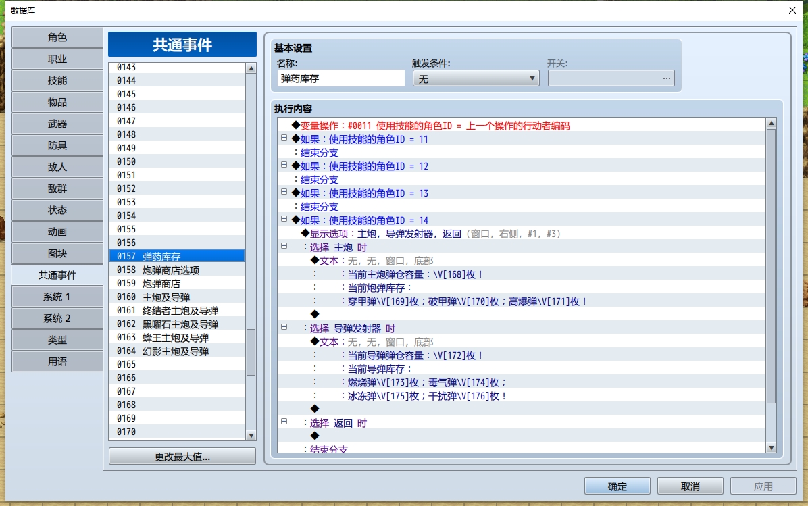This screenshot has height=506, width=808.
Task: Edit the 名称 field 弹药库存
Action: point(340,79)
